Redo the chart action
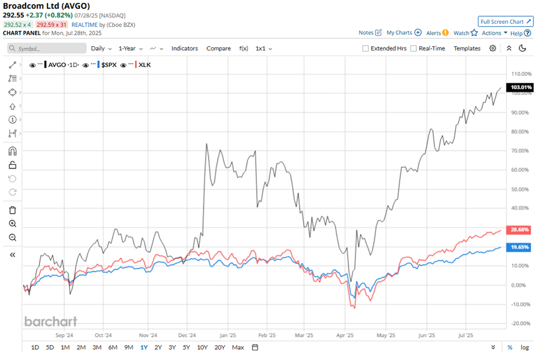545x352 pixels. [x=13, y=192]
